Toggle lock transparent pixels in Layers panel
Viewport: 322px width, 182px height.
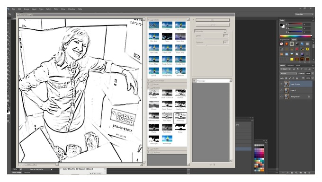[x=286, y=78]
